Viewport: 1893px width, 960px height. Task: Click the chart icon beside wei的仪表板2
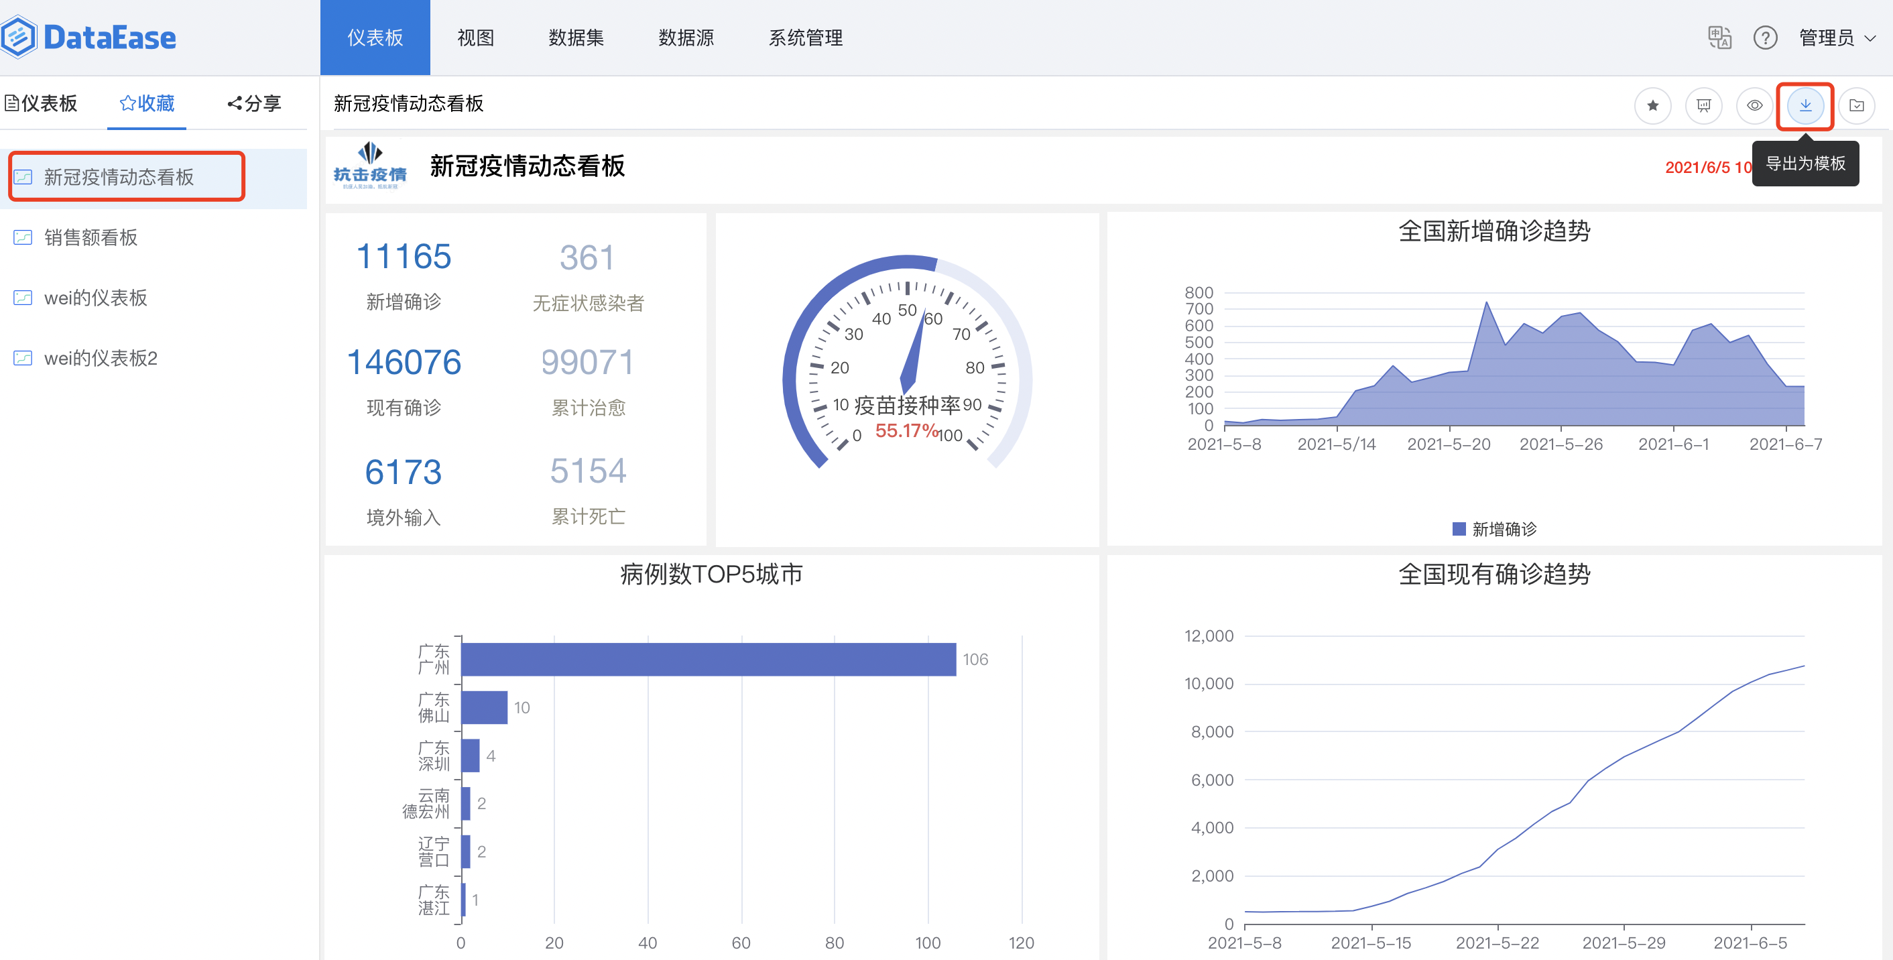click(x=23, y=358)
